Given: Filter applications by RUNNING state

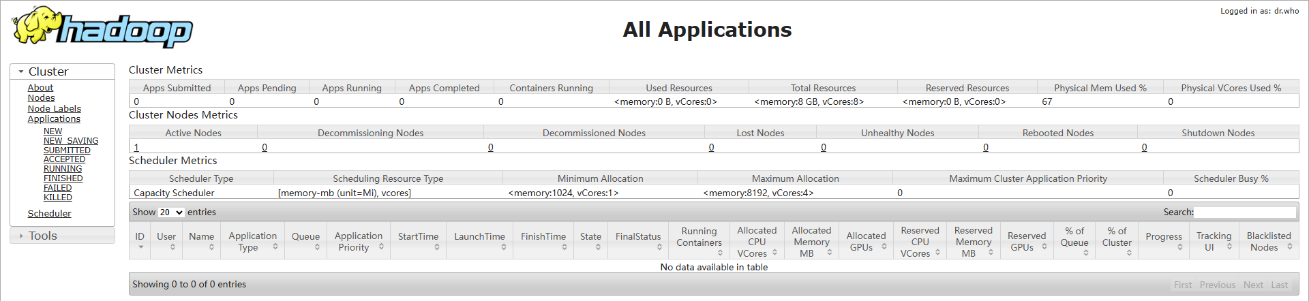Looking at the screenshot, I should [x=63, y=169].
